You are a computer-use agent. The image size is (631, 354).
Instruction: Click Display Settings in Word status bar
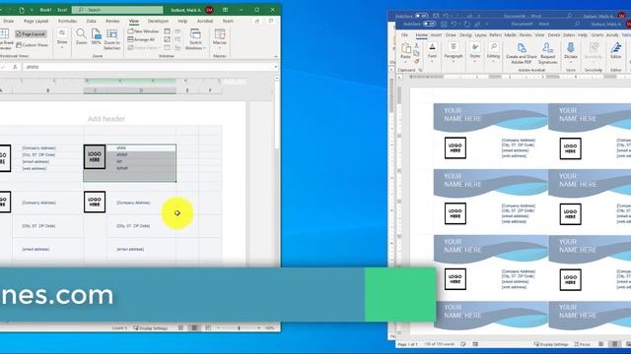click(551, 344)
